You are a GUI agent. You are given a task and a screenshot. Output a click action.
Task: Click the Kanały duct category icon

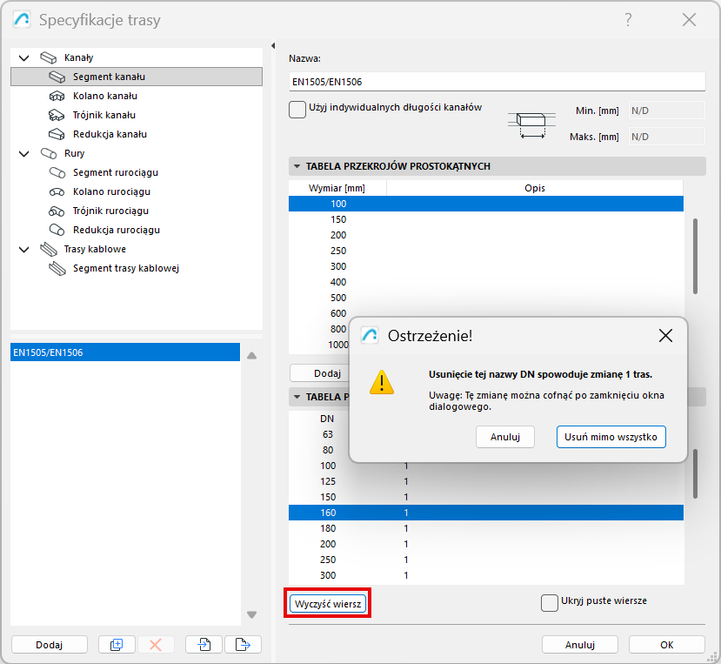coord(49,57)
